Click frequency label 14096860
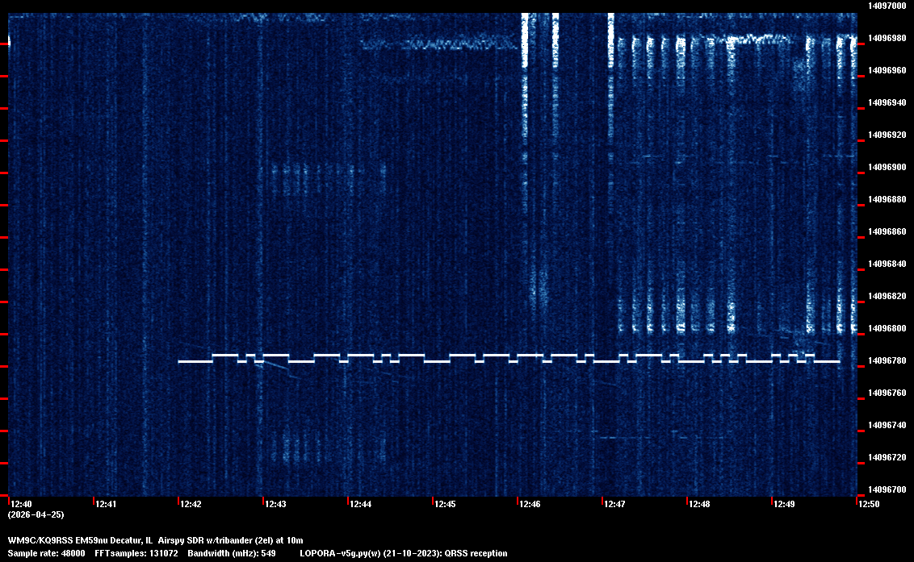Viewport: 914px width, 562px height. (x=887, y=231)
